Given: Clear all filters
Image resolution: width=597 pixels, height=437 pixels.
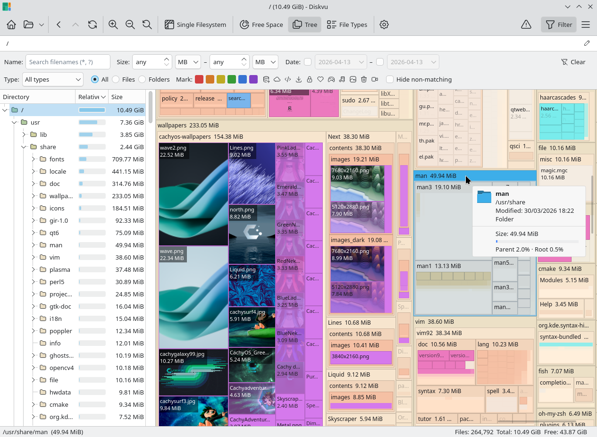Looking at the screenshot, I should [573, 62].
